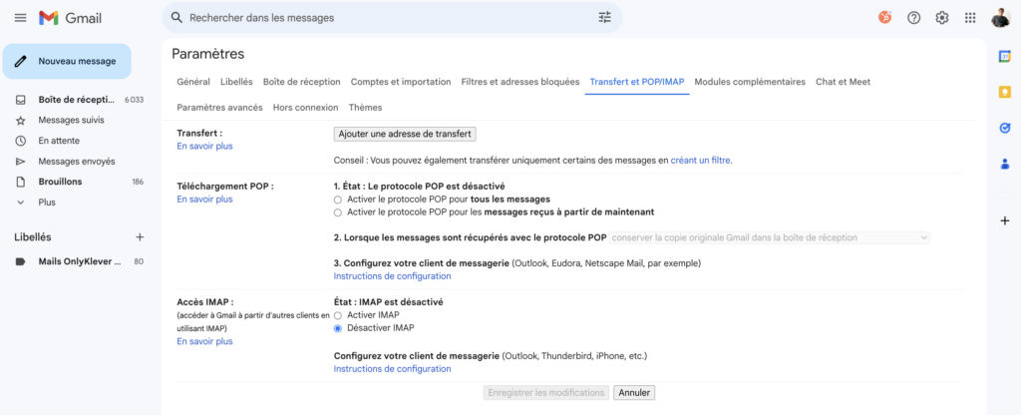Compose with Nouveau message button
Screen dimensions: 1021x415
pos(67,61)
